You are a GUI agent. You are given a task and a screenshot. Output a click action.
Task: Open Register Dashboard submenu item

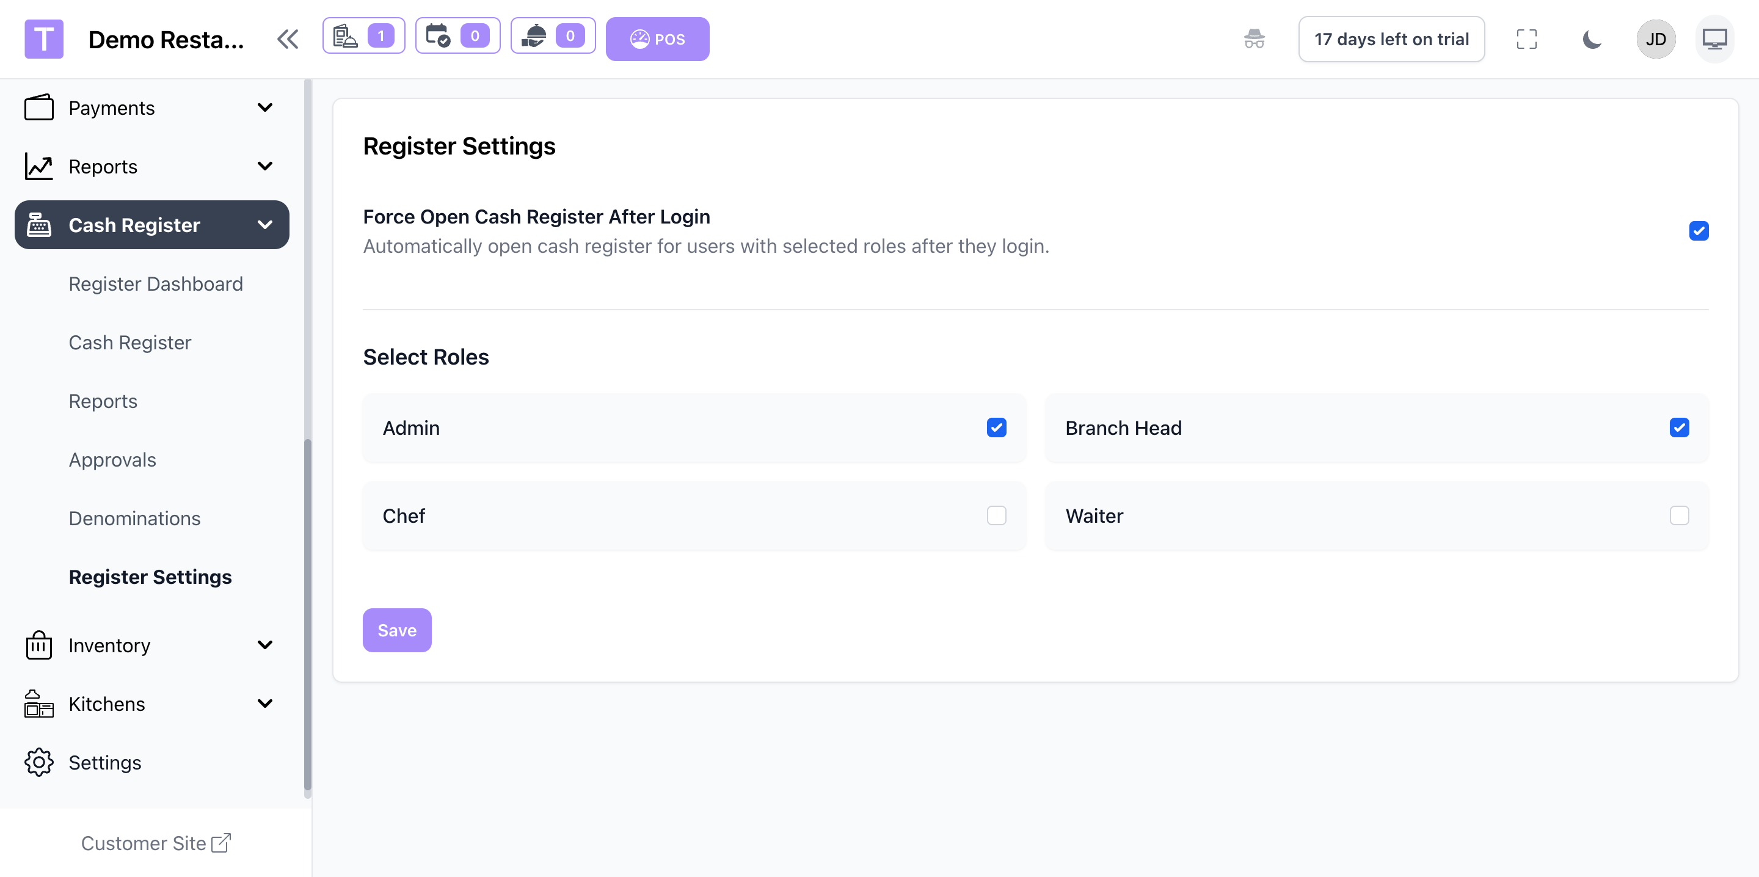(x=156, y=284)
